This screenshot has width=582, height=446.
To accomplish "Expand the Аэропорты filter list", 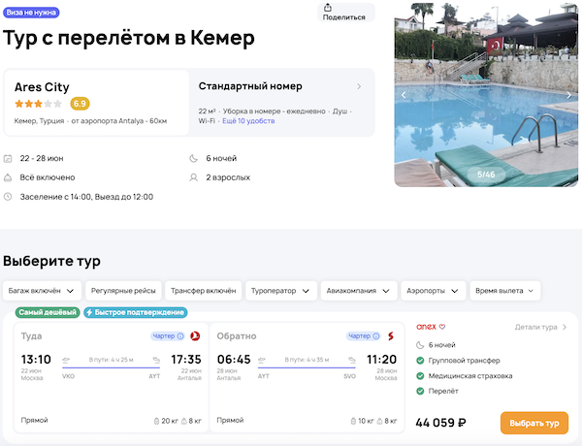I will pos(434,291).
